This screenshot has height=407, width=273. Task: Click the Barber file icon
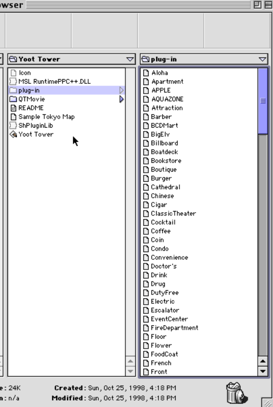(146, 116)
